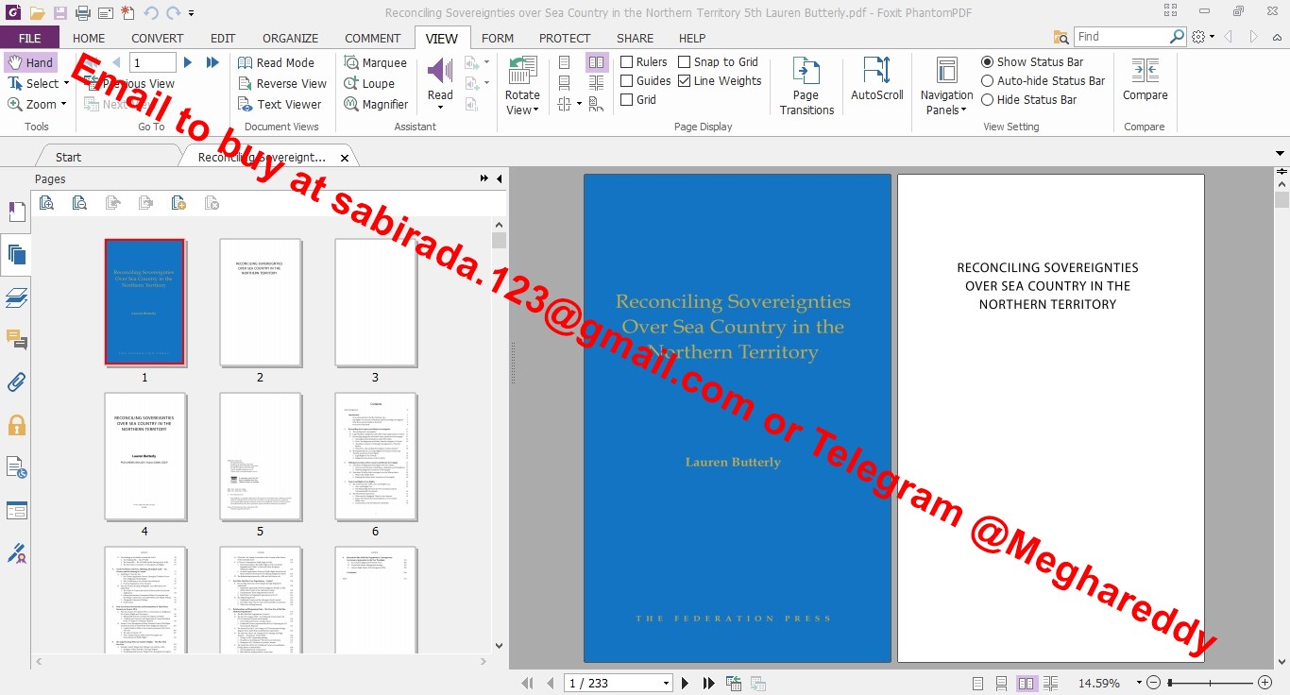The height and width of the screenshot is (695, 1290).
Task: Zoom out using status bar minus button
Action: [x=1154, y=683]
